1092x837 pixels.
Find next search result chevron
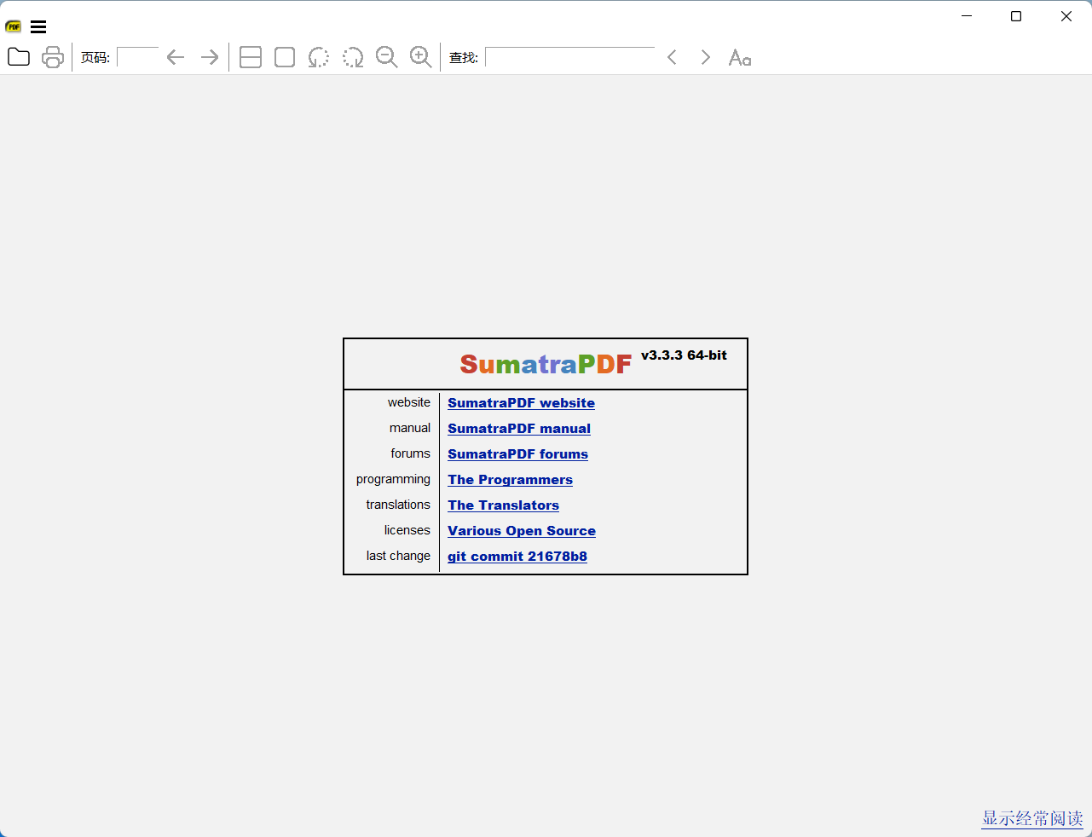coord(705,57)
